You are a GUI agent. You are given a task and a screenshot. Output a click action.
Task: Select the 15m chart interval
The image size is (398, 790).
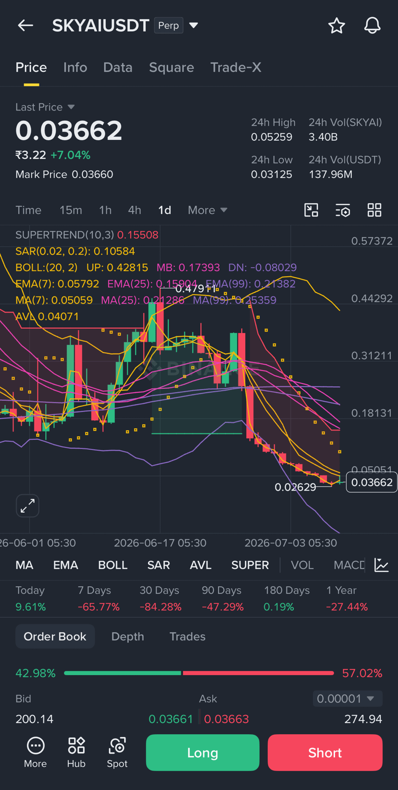71,210
